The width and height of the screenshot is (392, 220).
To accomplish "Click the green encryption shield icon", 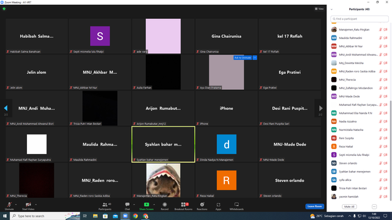I will click(4, 9).
